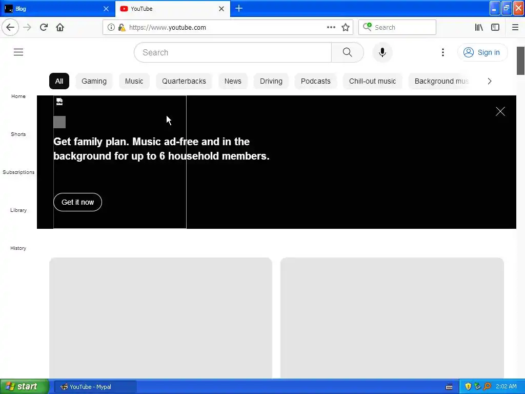Image resolution: width=525 pixels, height=394 pixels.
Task: Select YouTube - Mypal taskbar button
Action: (x=95, y=387)
